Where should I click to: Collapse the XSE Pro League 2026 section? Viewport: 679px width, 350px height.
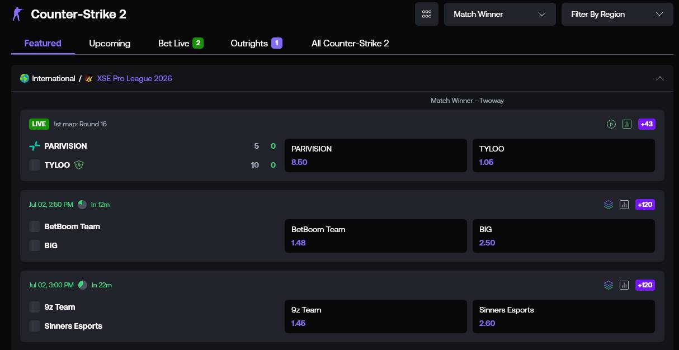coord(660,78)
